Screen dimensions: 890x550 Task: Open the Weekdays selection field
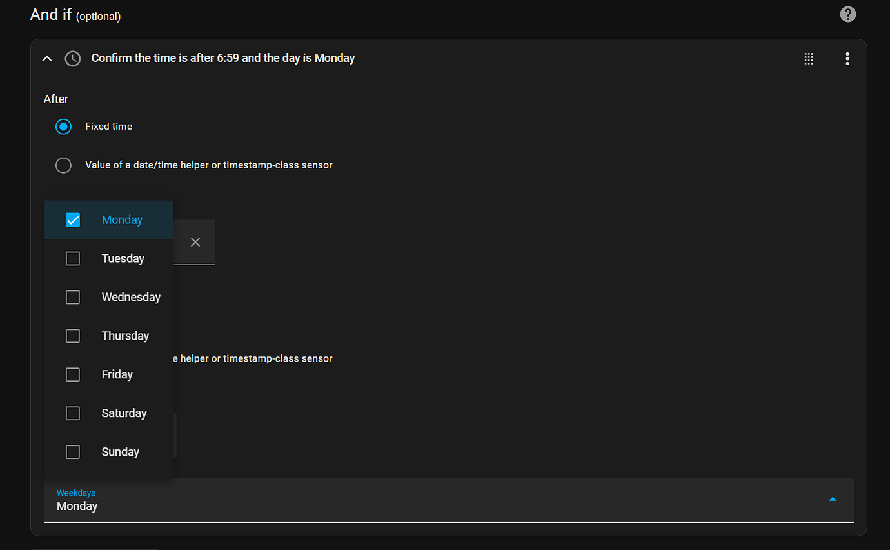445,500
